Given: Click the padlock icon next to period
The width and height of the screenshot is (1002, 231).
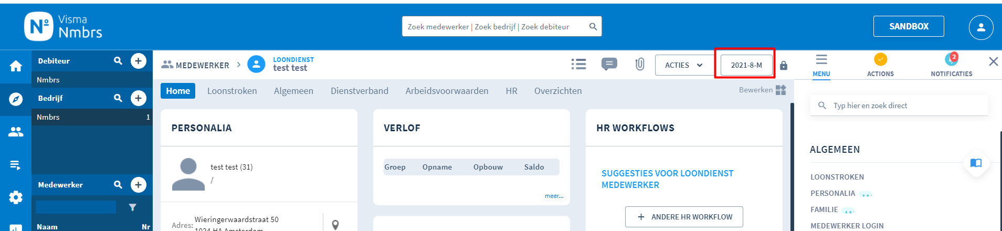Looking at the screenshot, I should point(784,65).
